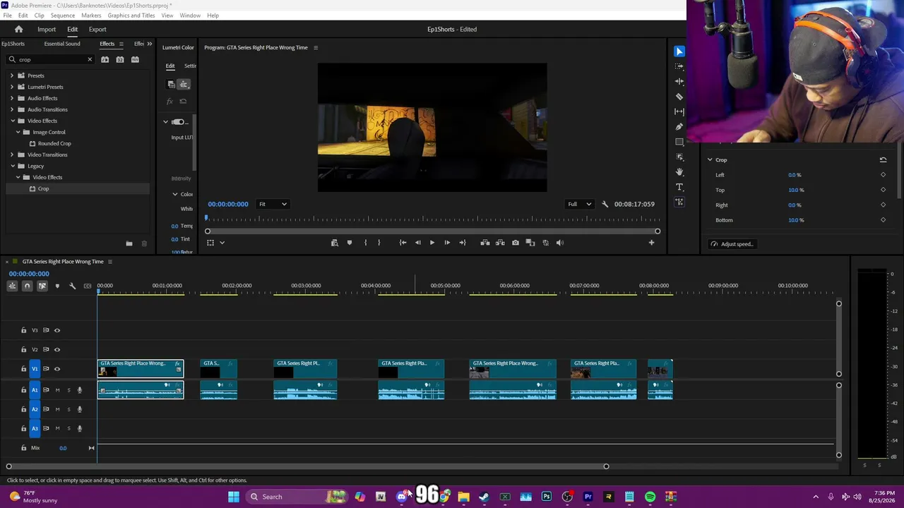Select the Slip tool
This screenshot has height=508, width=904.
(x=679, y=111)
